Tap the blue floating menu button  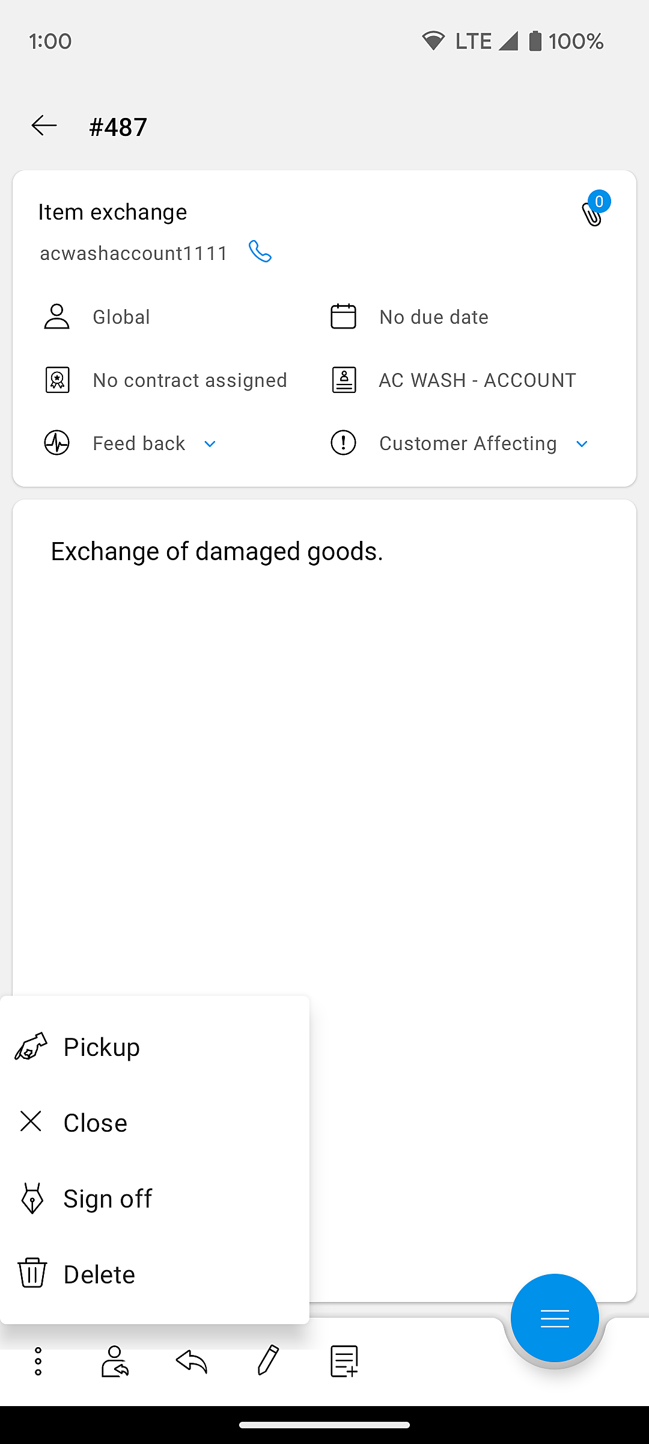554,1318
